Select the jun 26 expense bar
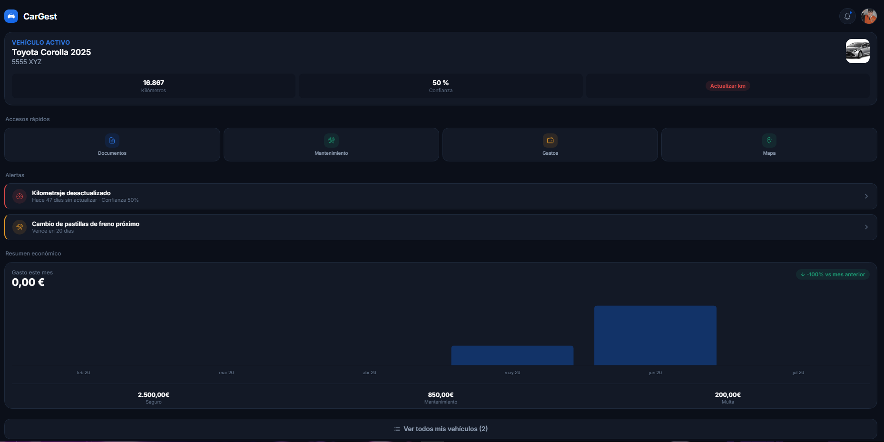 coord(655,335)
